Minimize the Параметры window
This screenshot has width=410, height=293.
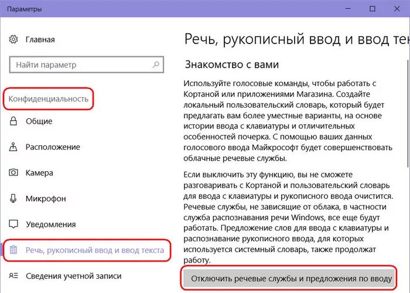(x=348, y=9)
